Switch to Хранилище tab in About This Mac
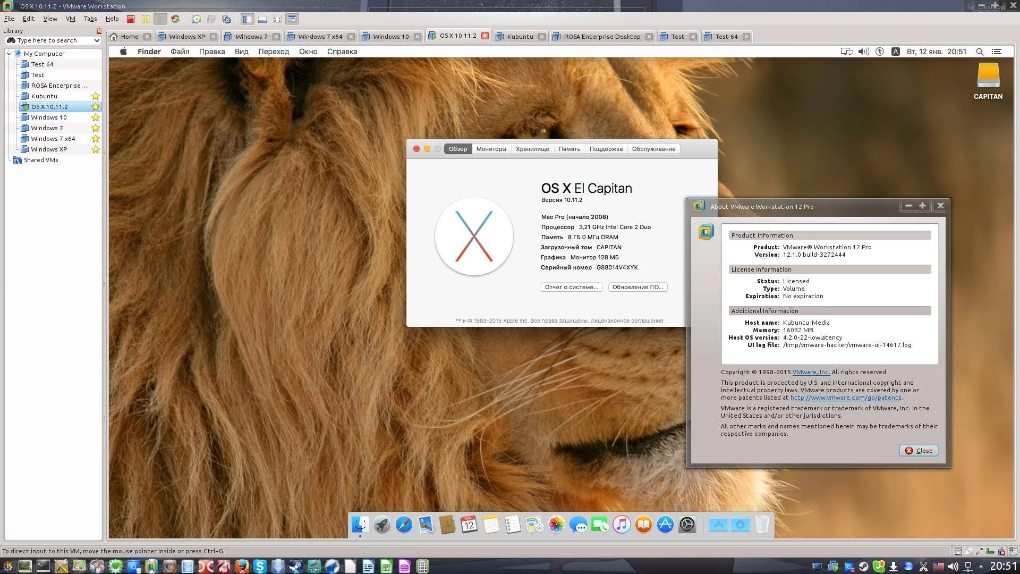This screenshot has height=574, width=1020. pos(532,149)
